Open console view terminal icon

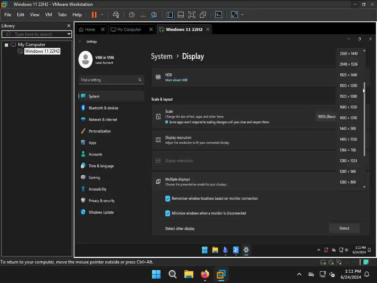click(219, 15)
